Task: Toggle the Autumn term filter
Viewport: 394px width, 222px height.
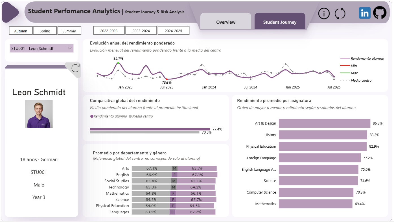Action: (x=21, y=31)
